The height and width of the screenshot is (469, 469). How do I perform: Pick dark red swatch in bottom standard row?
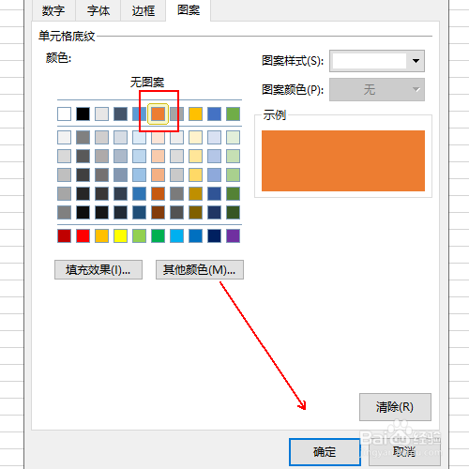pos(64,235)
